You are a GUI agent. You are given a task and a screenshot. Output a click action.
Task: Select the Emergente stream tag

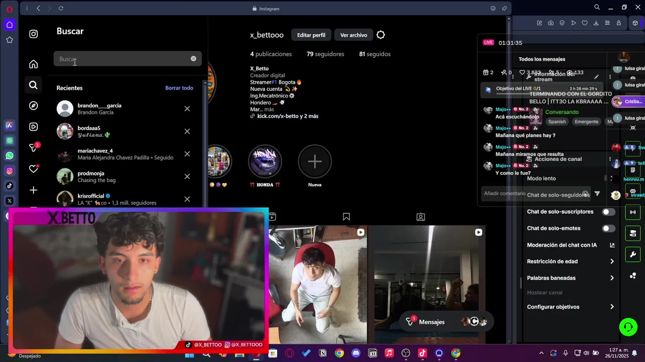tap(587, 122)
